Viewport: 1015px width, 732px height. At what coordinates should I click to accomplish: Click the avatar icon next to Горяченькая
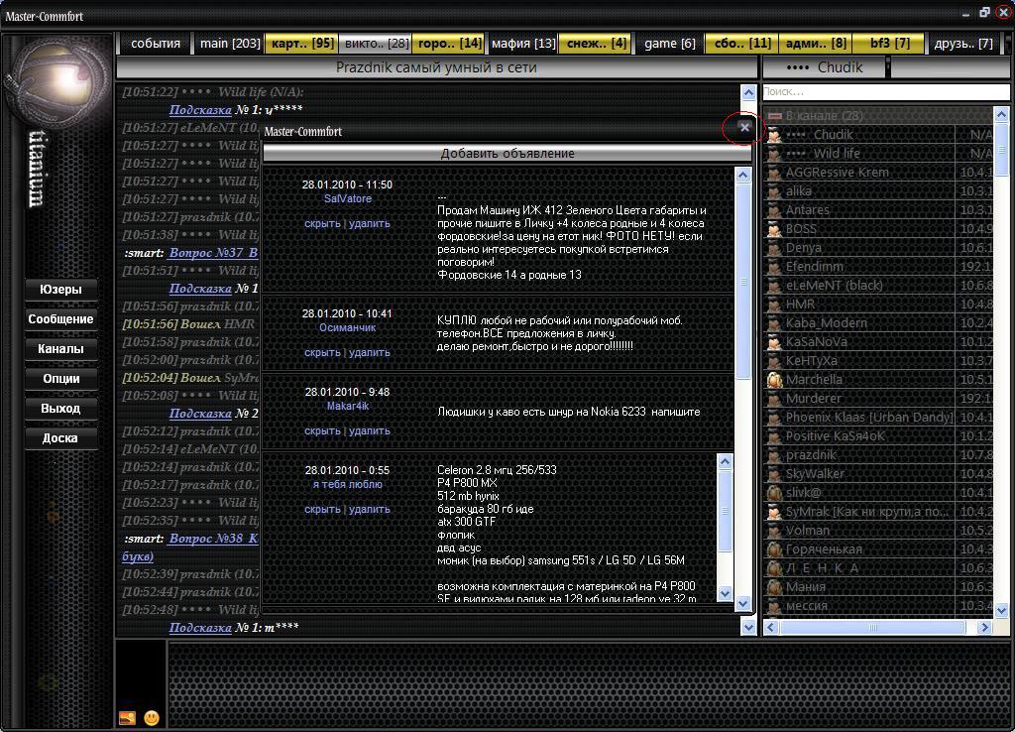coord(774,549)
